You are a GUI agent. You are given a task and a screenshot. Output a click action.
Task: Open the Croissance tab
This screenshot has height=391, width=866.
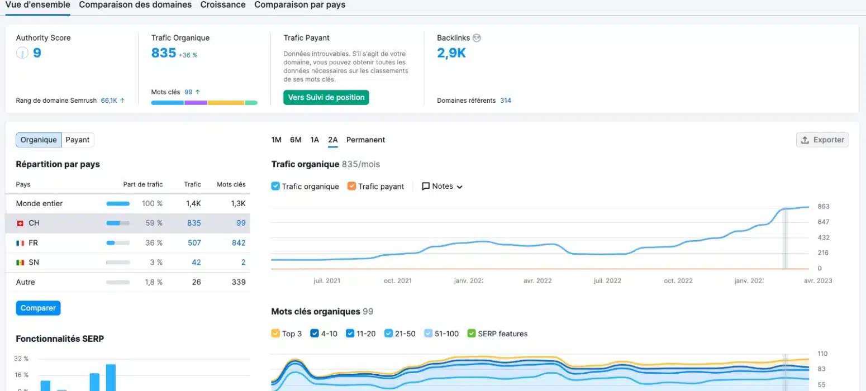223,5
